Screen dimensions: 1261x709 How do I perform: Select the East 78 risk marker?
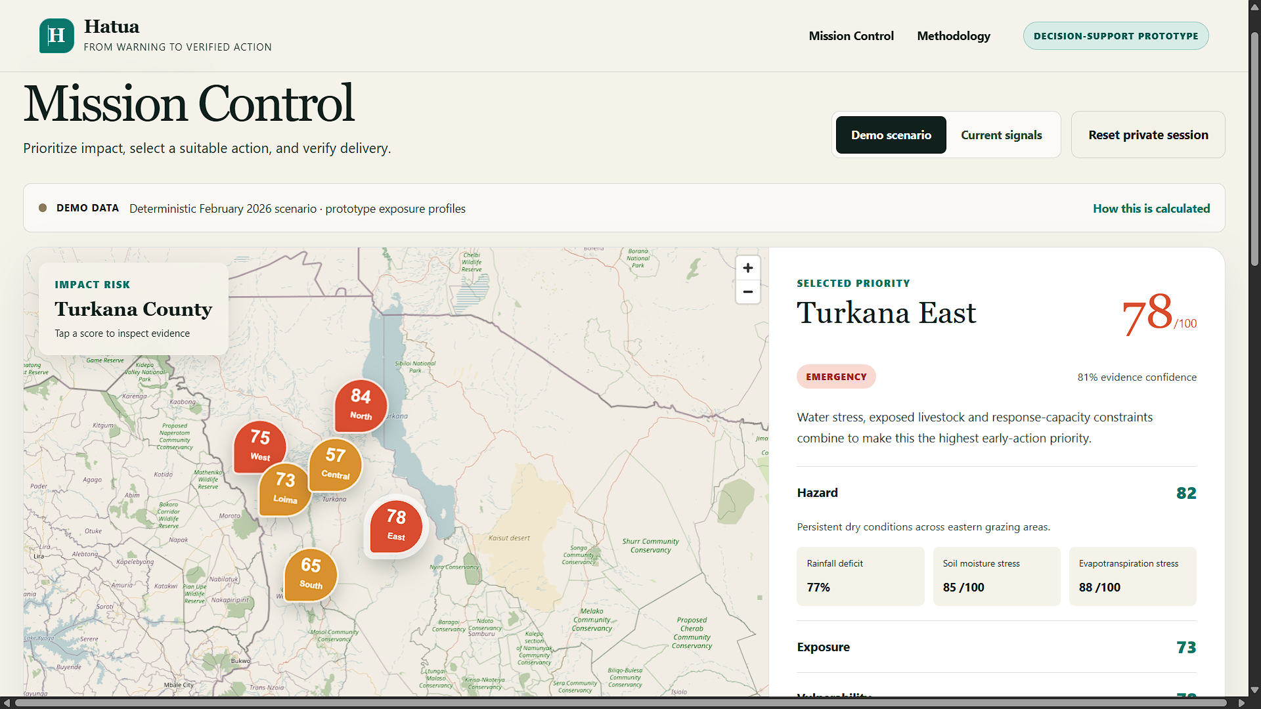click(x=396, y=526)
